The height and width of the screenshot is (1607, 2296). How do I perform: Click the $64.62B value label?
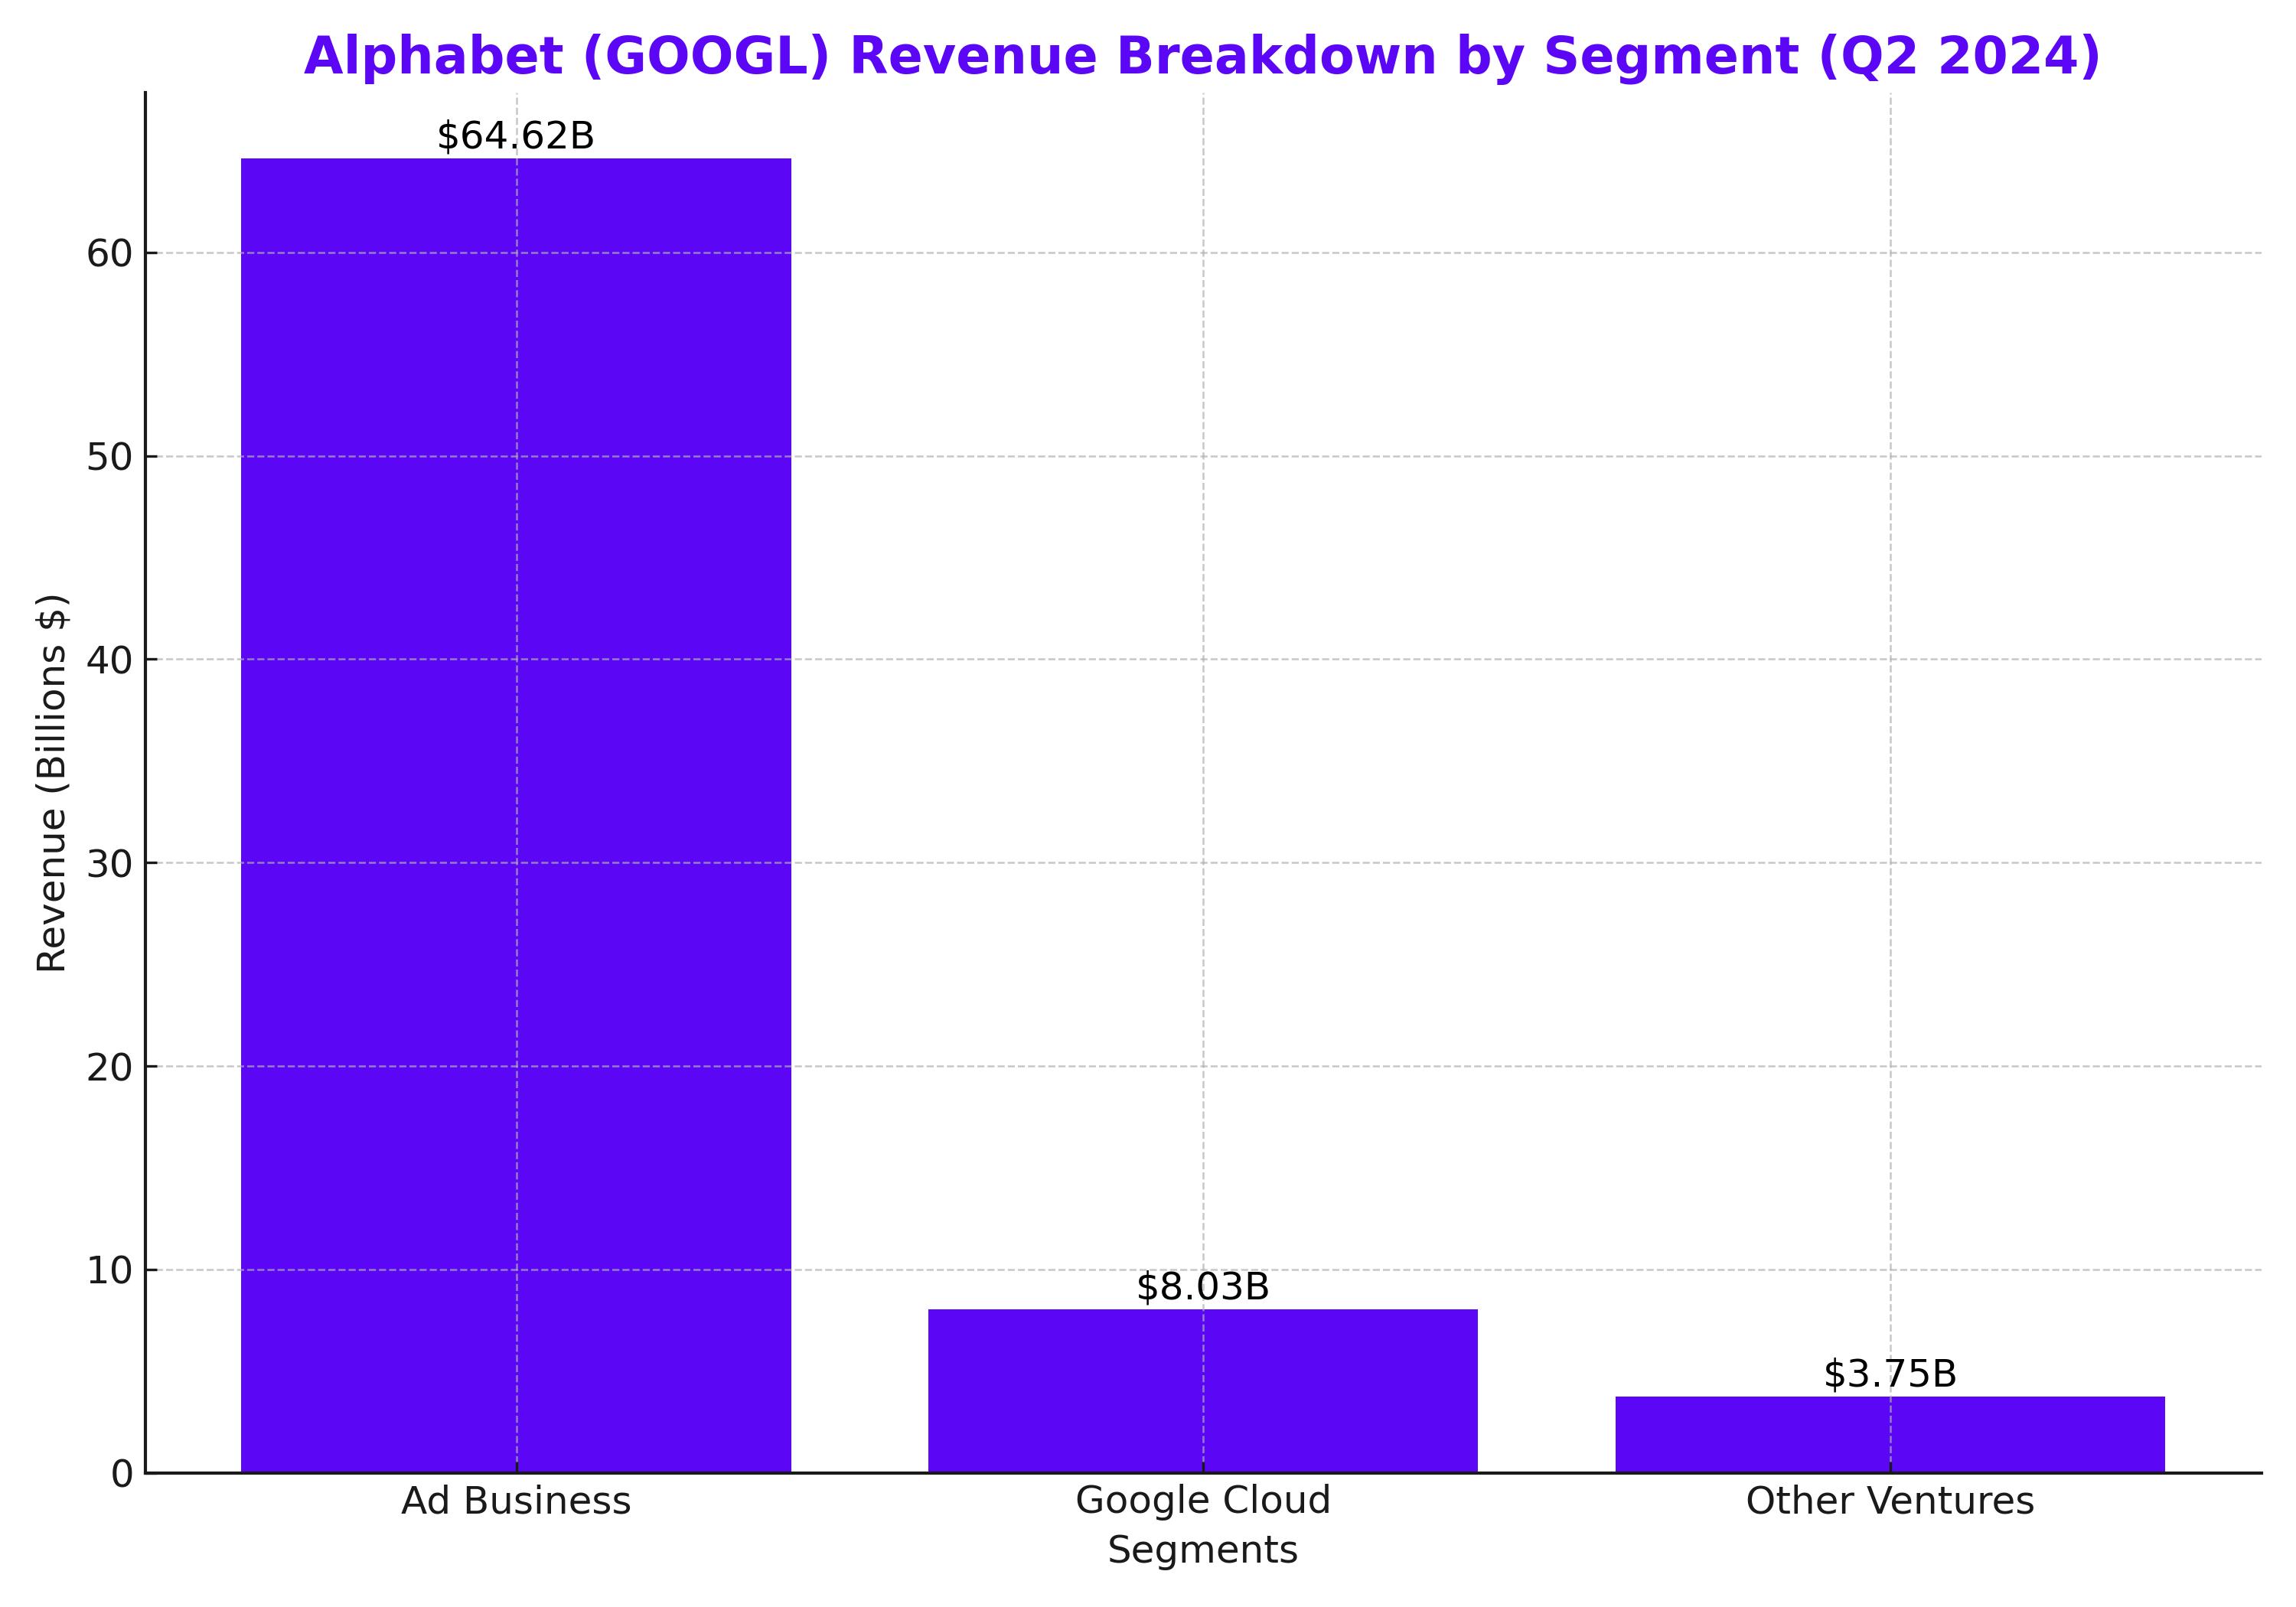coord(516,136)
